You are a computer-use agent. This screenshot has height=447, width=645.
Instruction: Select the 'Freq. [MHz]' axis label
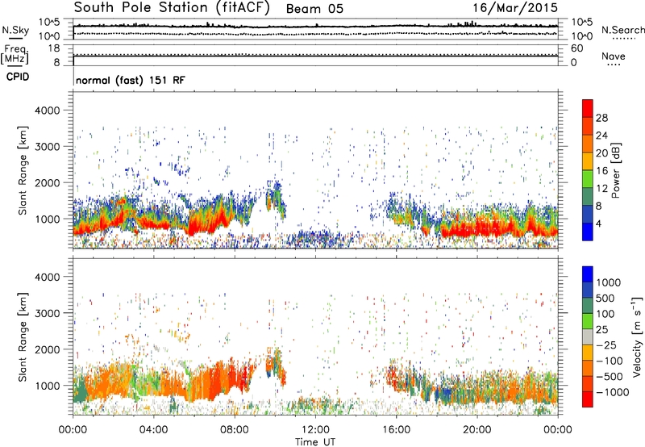(15, 55)
